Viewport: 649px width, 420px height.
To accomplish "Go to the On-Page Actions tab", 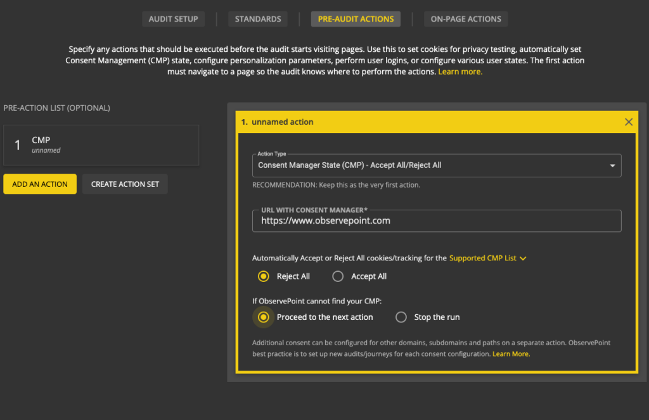I will tap(466, 19).
